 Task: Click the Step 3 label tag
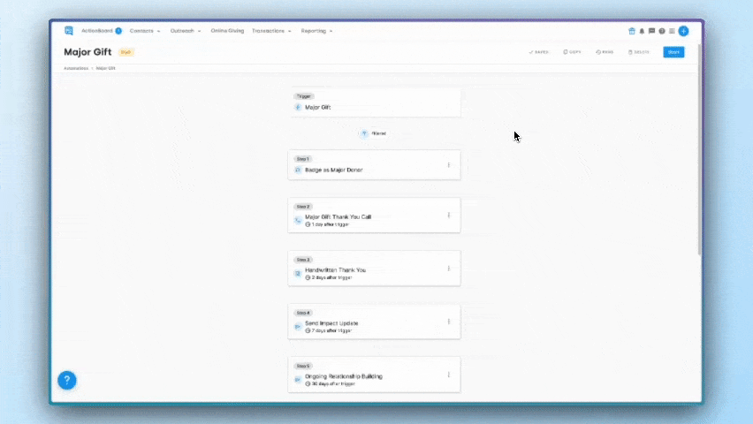tap(303, 260)
